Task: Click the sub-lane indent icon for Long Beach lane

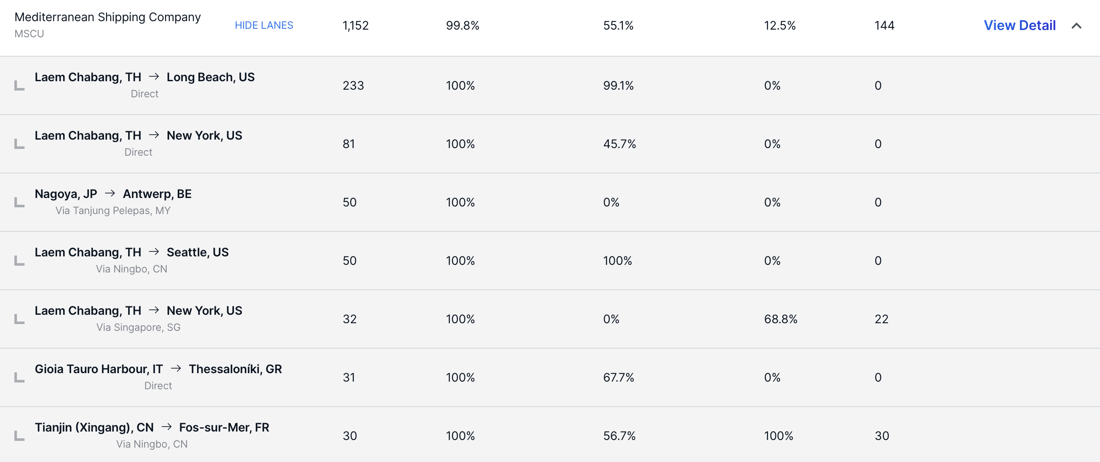Action: tap(19, 85)
